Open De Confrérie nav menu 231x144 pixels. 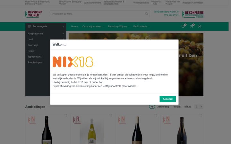pos(140,26)
